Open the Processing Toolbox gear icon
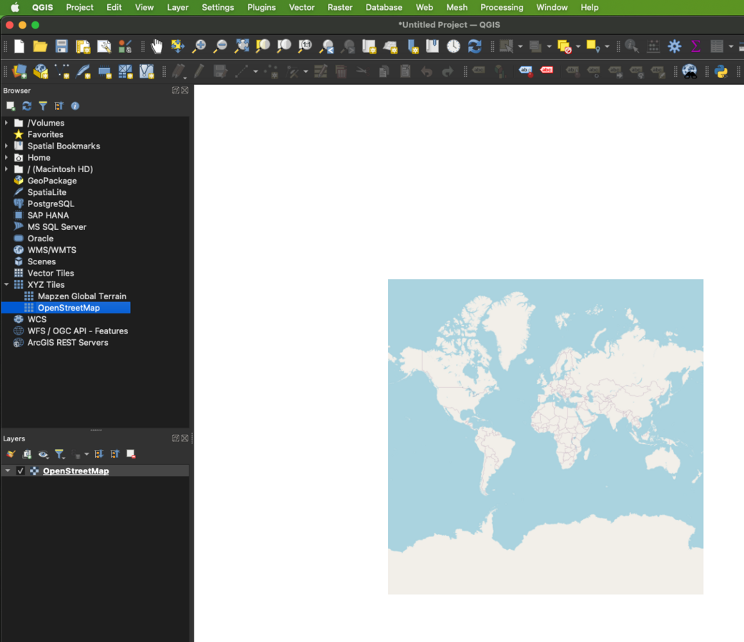Viewport: 744px width, 642px height. [674, 46]
